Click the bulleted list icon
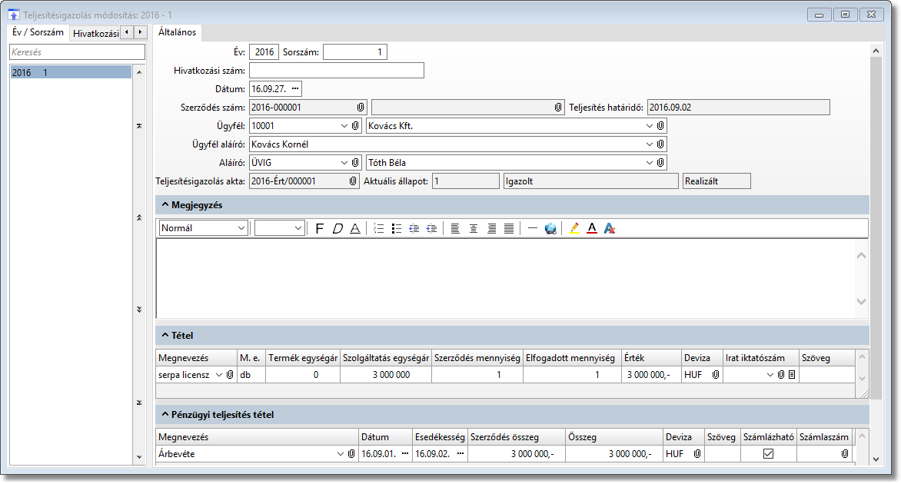Screen dimensions: 901x484 [x=397, y=229]
